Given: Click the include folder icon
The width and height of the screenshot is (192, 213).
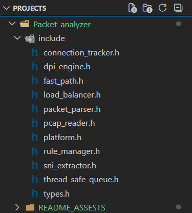Looking at the screenshot, I should (30, 38).
